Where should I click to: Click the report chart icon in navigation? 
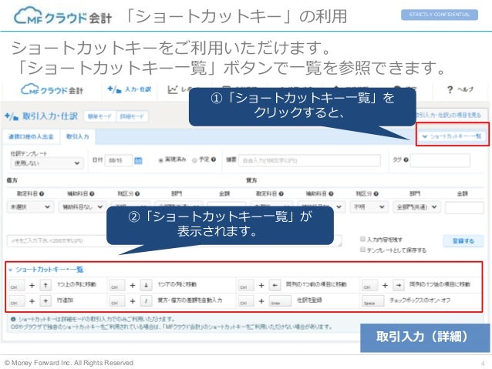tap(172, 89)
